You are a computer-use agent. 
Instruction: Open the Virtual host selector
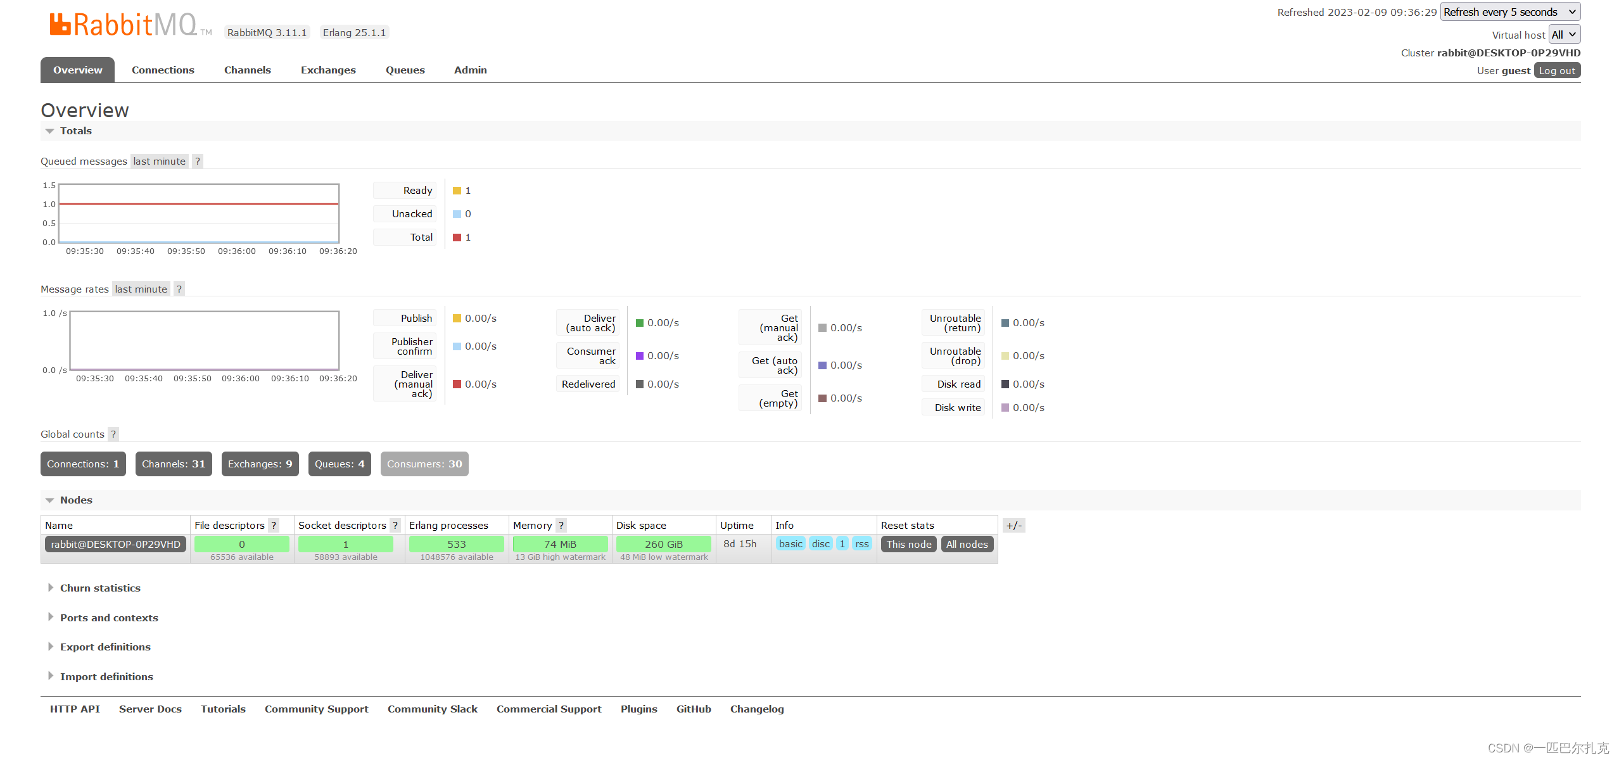pos(1564,35)
